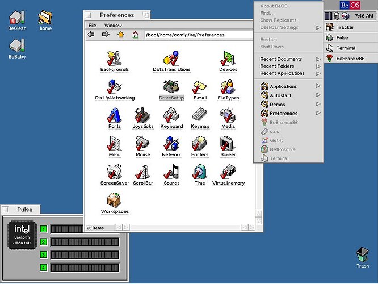The width and height of the screenshot is (378, 284).
Task: Open the File menu in Preferences window
Action: pyautogui.click(x=92, y=26)
